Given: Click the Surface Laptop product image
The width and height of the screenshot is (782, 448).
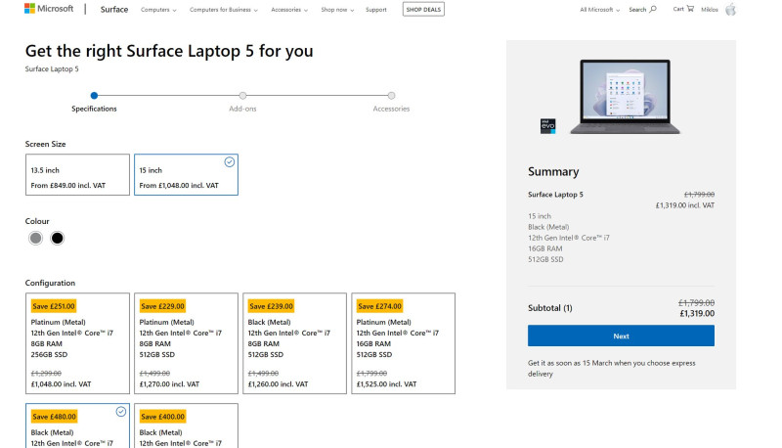Looking at the screenshot, I should (x=625, y=97).
